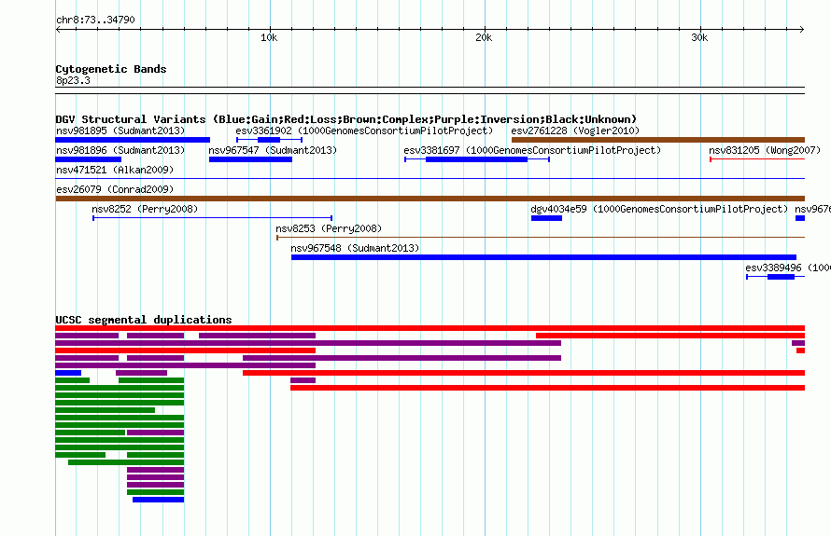This screenshot has width=831, height=536.
Task: Click the thick blue block of esv3389496
Action: coord(781,277)
